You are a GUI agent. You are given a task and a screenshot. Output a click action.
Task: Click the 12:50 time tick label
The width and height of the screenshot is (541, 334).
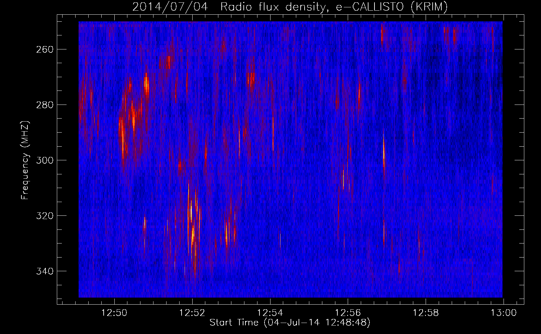click(x=115, y=313)
